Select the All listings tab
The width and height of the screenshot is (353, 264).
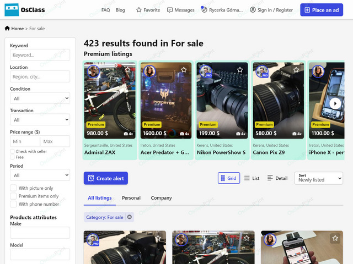coord(100,198)
